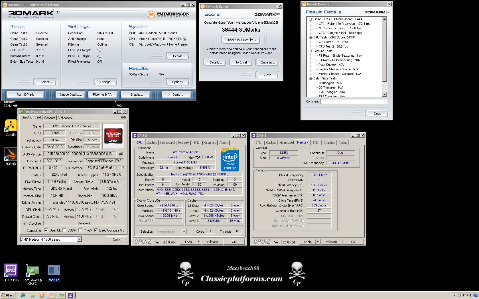The image size is (479, 299).
Task: Open the Catzilla desktop shortcut
Action: pyautogui.click(x=11, y=128)
